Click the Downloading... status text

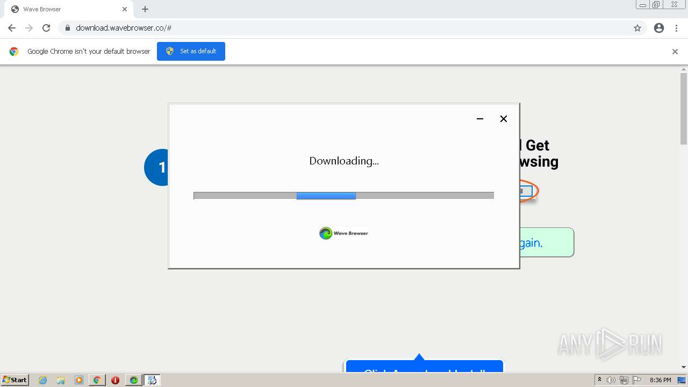(344, 161)
